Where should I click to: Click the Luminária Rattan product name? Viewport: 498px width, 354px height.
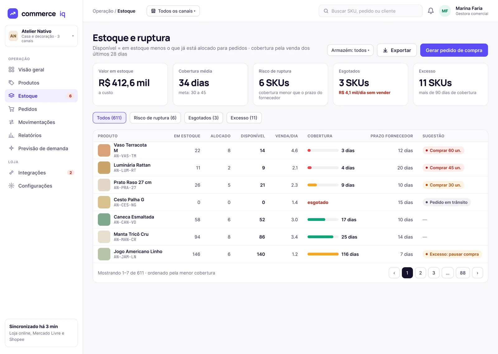click(132, 165)
